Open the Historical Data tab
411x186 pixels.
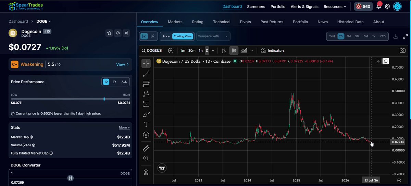[350, 22]
